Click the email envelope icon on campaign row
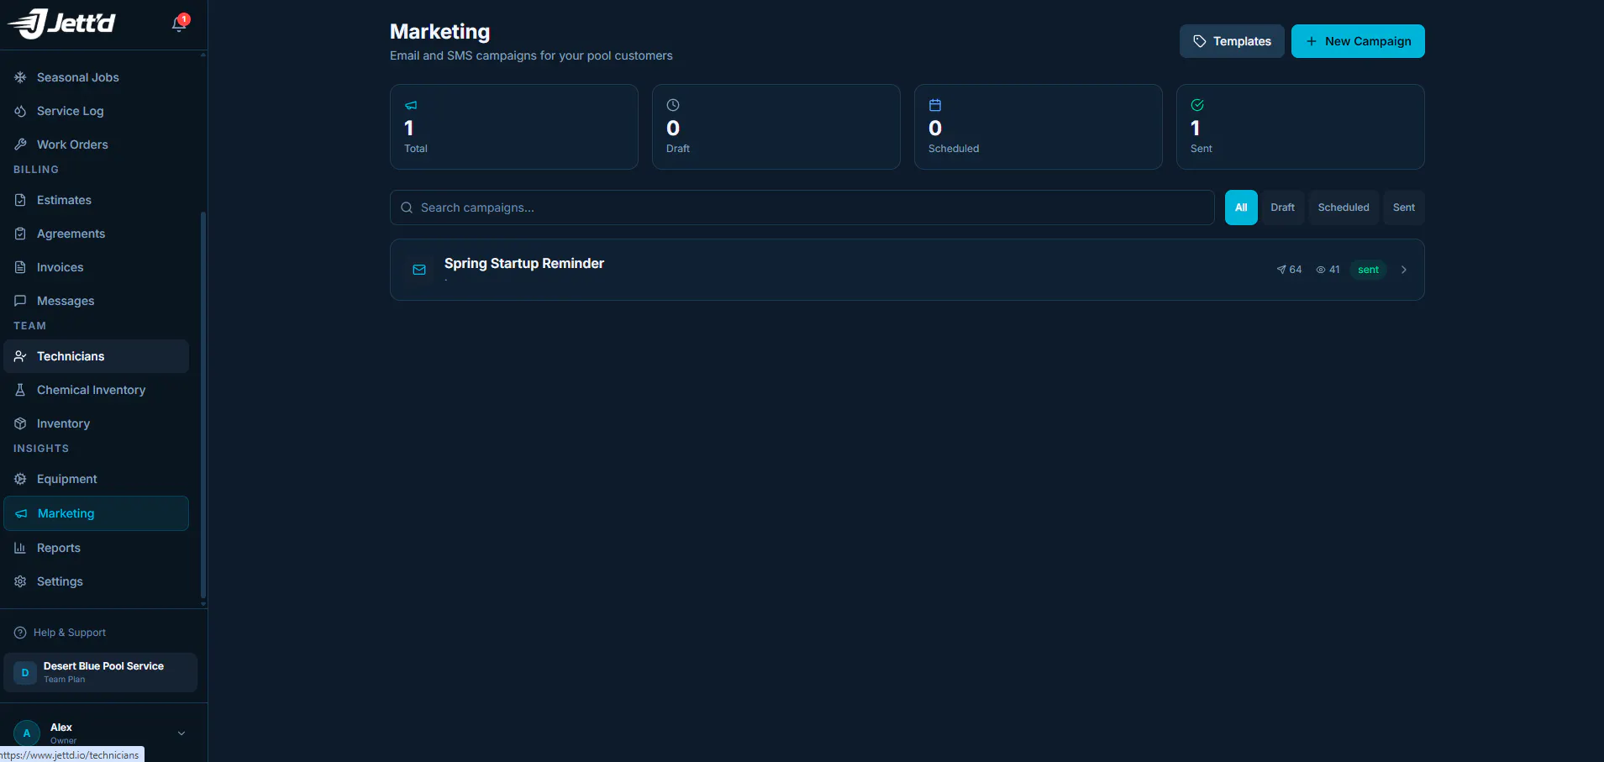 [x=419, y=270]
